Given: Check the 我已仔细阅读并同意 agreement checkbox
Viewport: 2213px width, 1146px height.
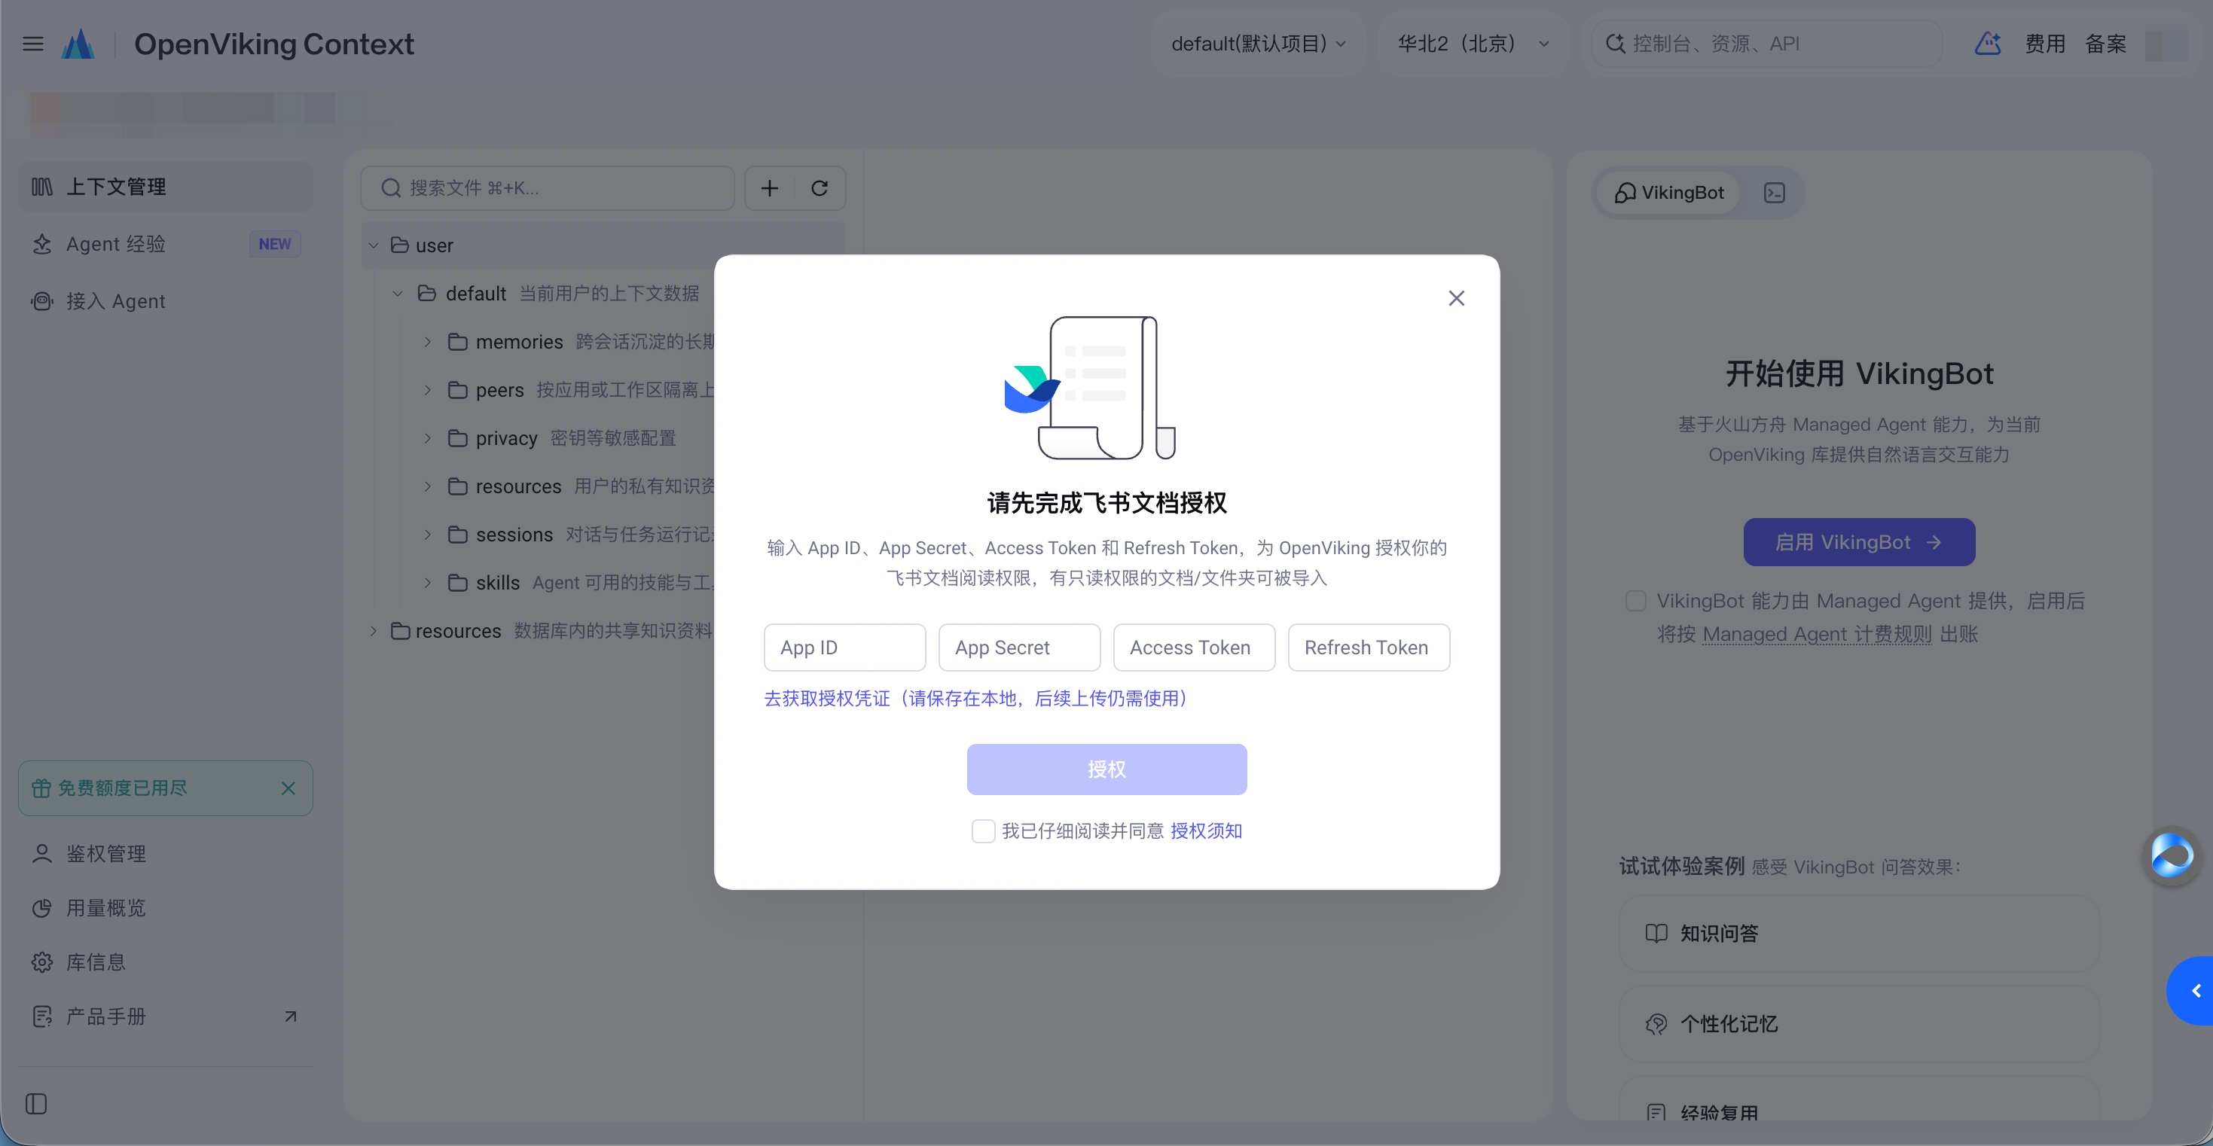Looking at the screenshot, I should [984, 831].
